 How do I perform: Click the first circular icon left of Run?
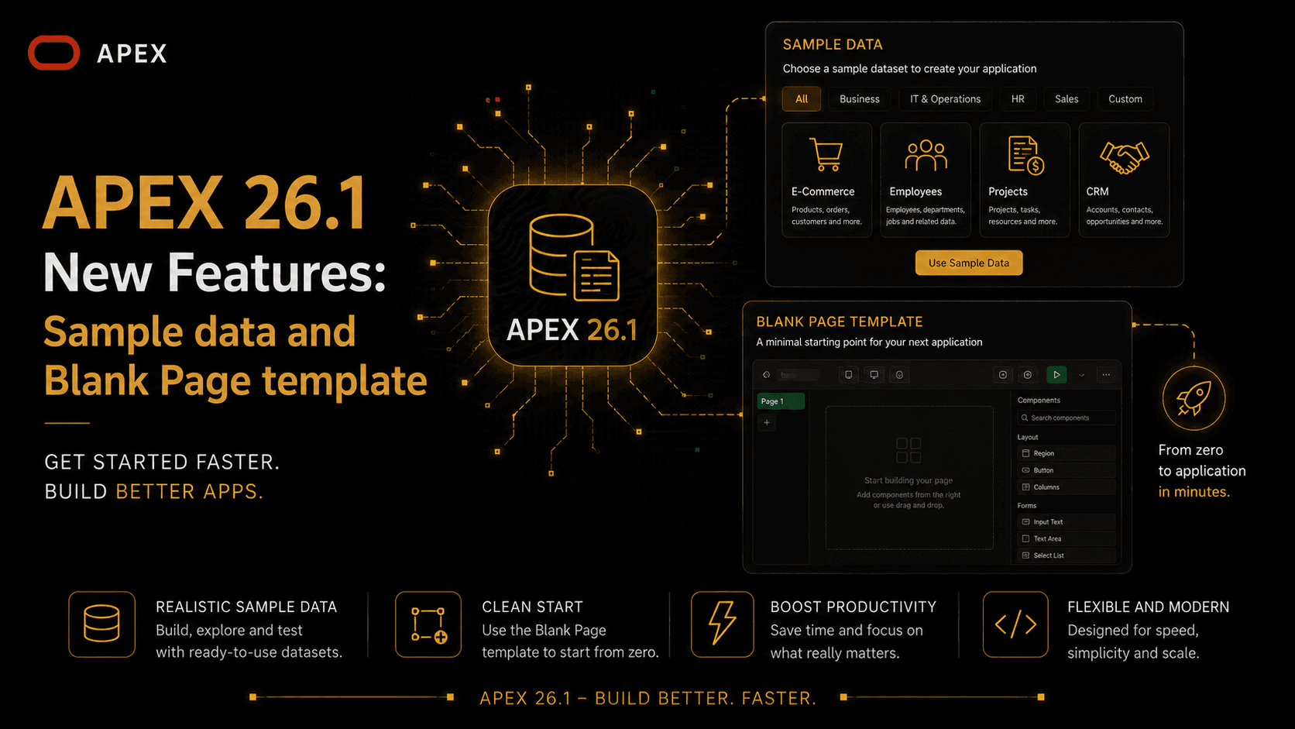pyautogui.click(x=1003, y=375)
